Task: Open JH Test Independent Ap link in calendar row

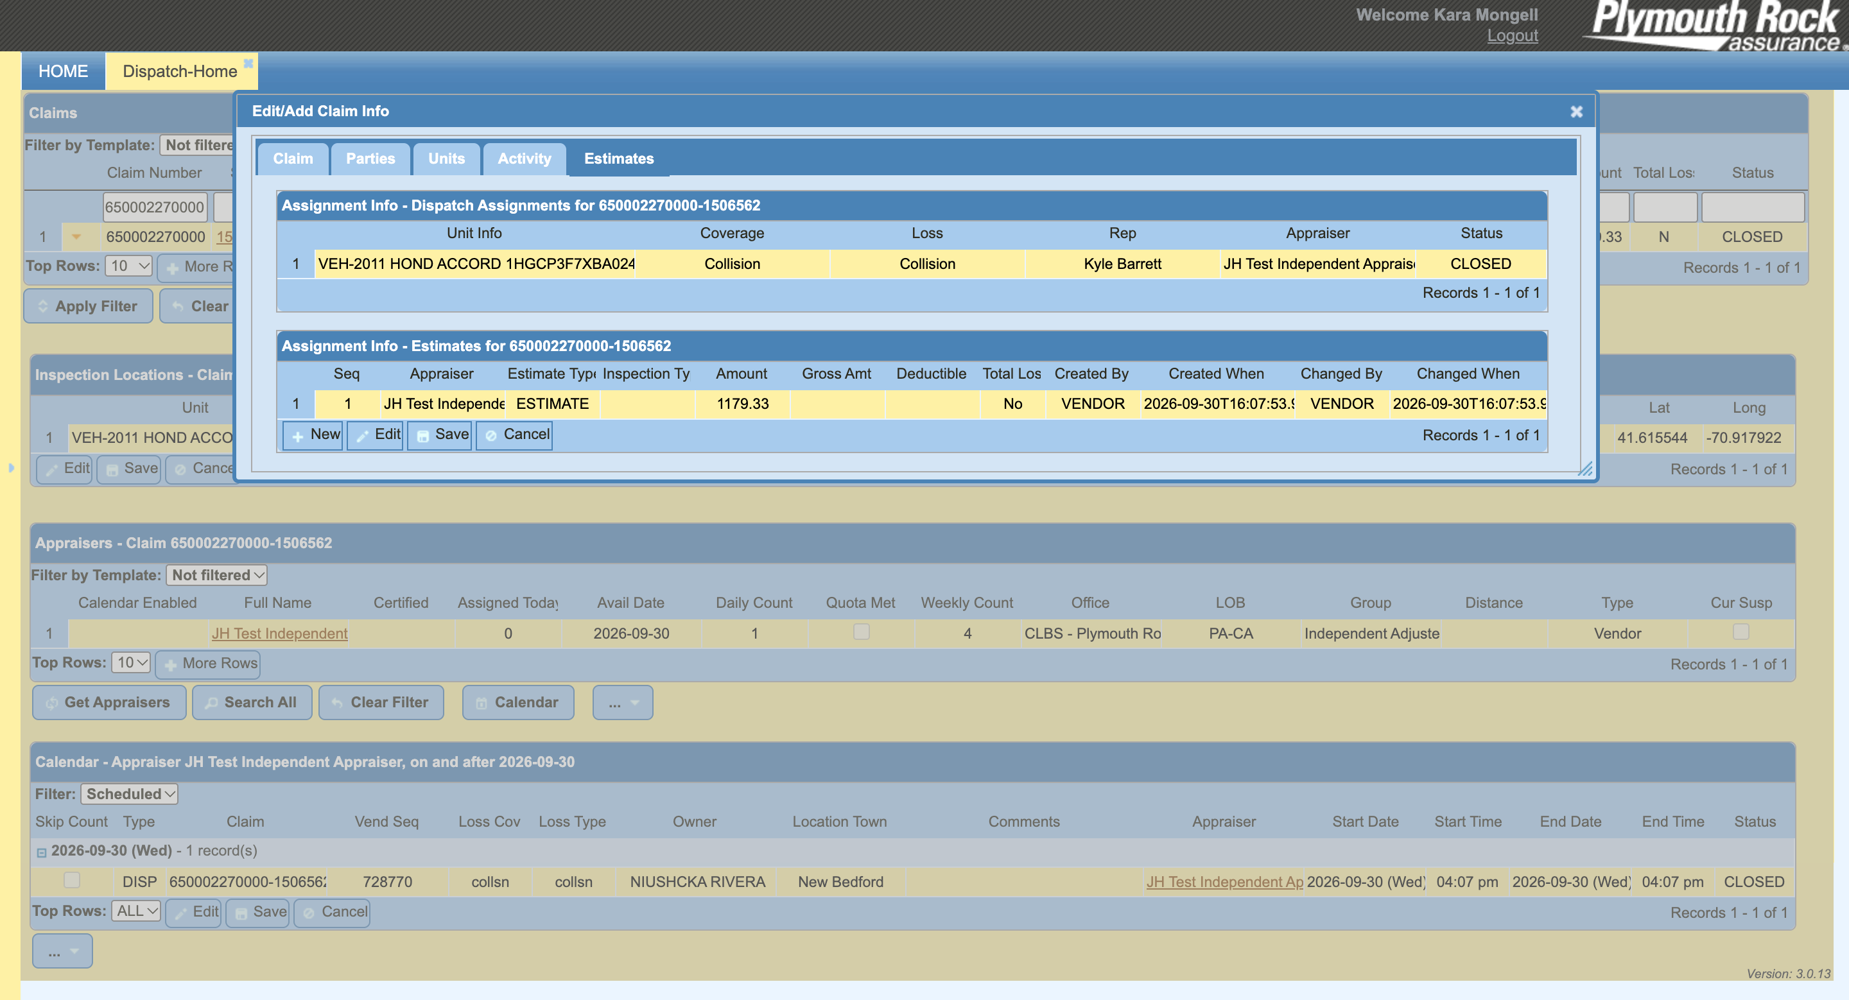Action: click(x=1224, y=883)
